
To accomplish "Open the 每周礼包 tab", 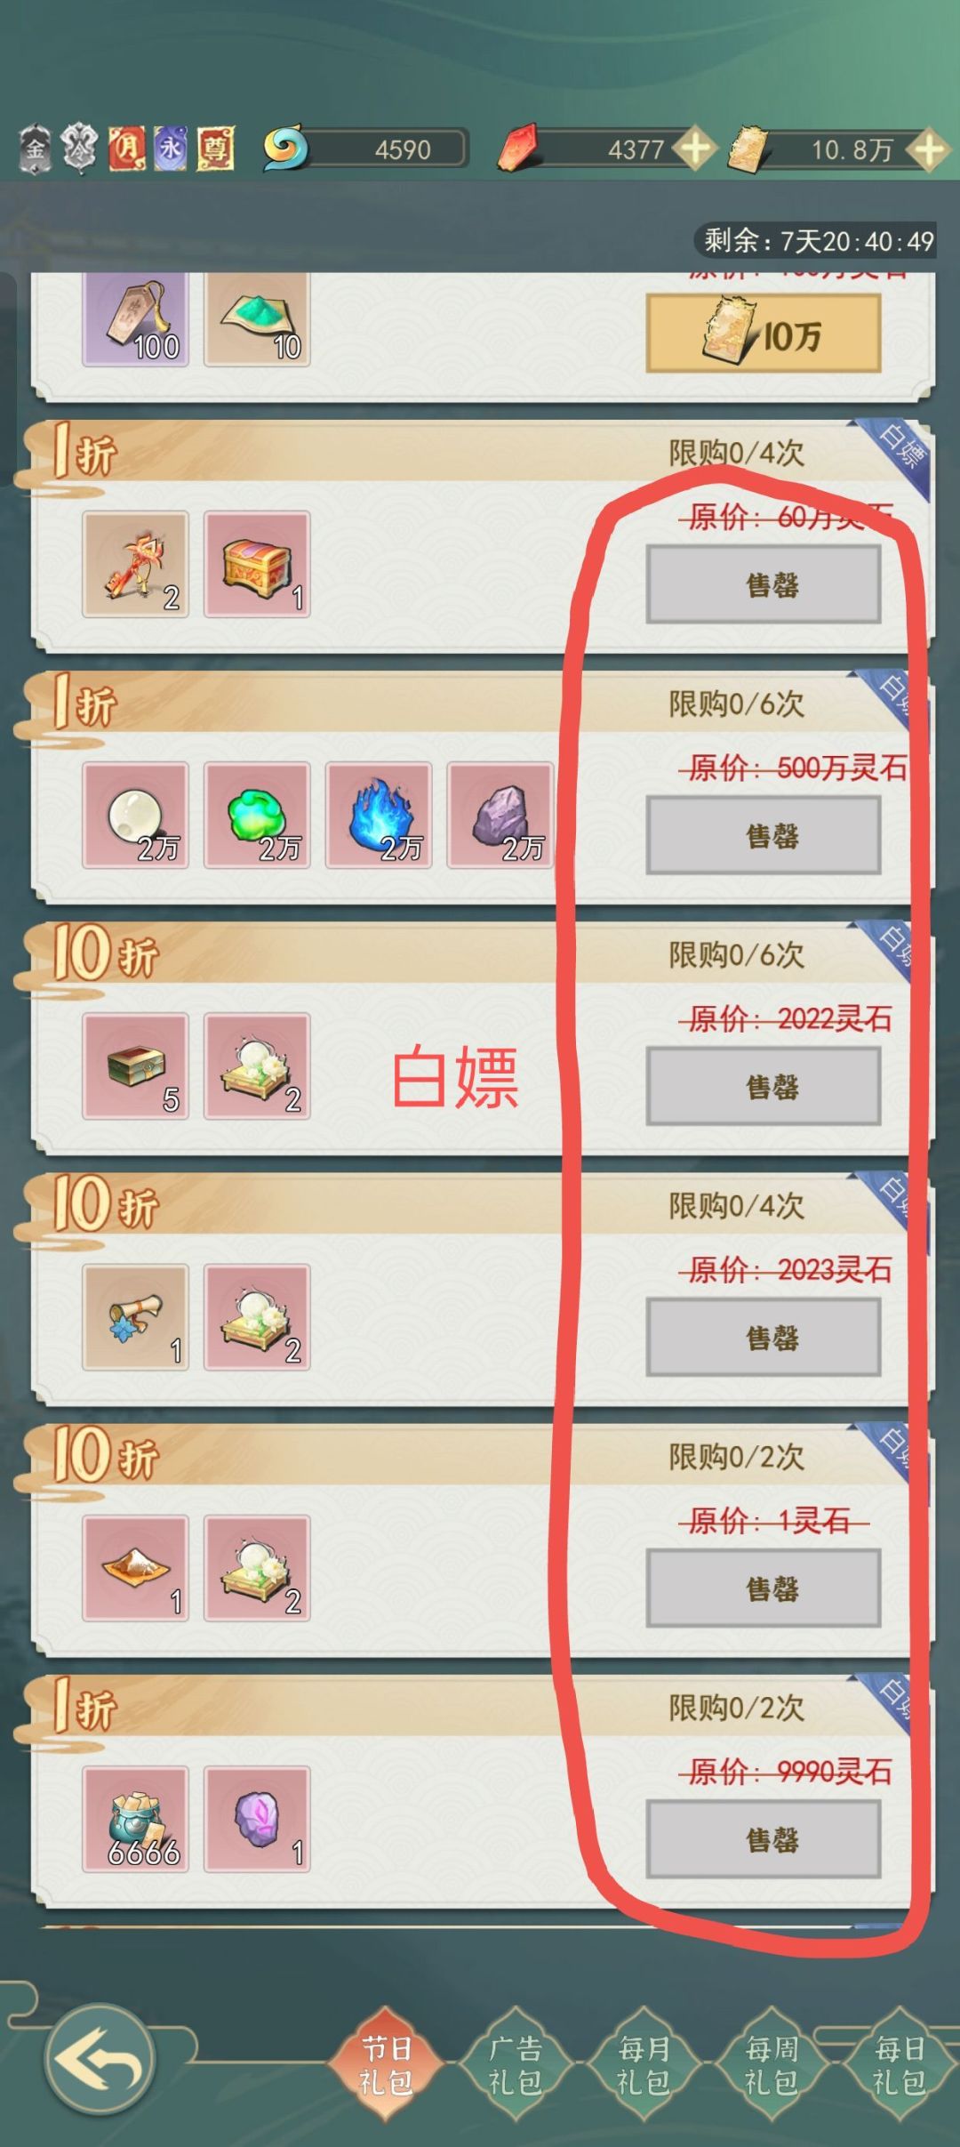I will tap(771, 2064).
